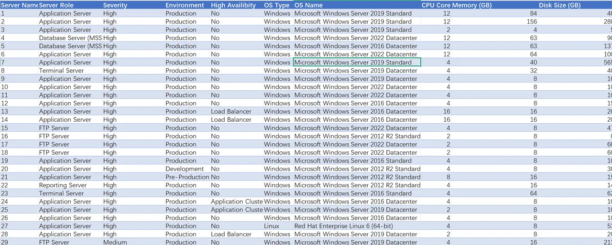Select the Memory (GB) header cell
This screenshot has width=612, height=245.
tap(495, 5)
